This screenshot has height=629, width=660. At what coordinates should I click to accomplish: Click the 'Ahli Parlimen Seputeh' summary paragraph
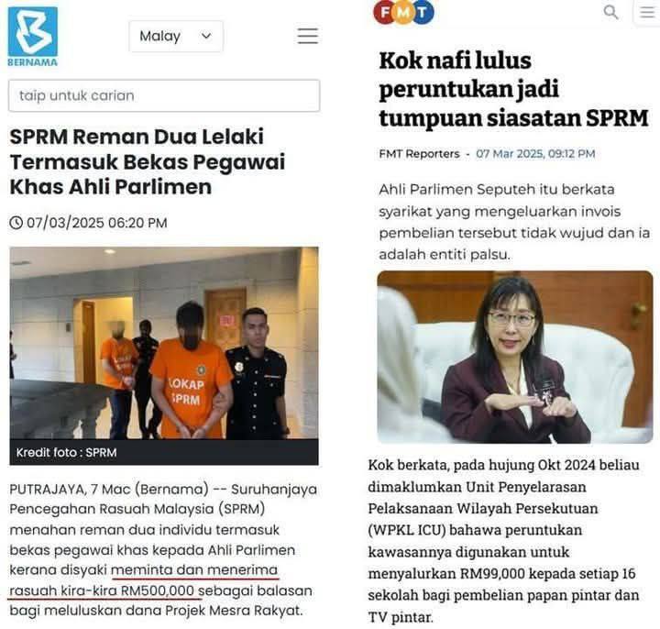514,222
